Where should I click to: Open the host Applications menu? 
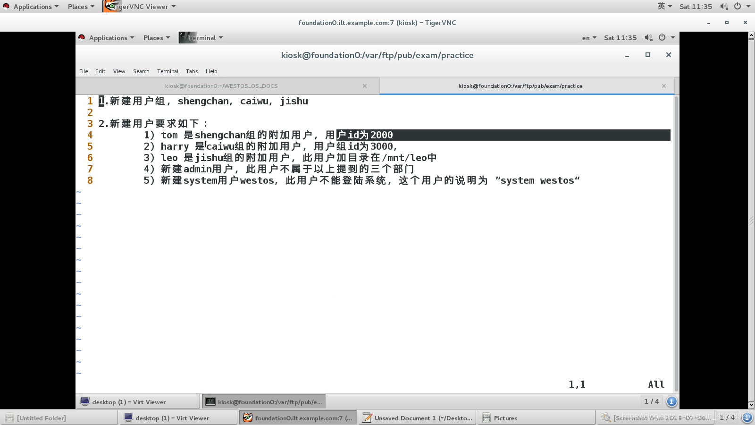[x=31, y=7]
